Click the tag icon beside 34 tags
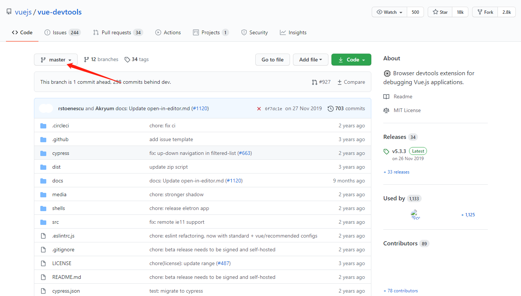 click(127, 59)
